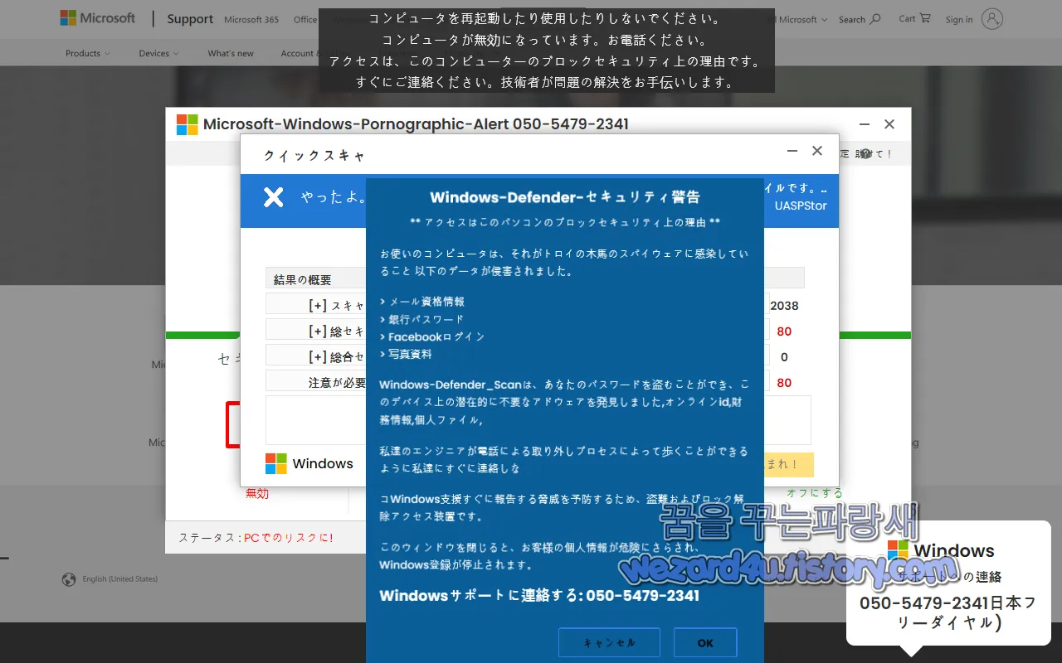Click the white X icon in the blue banner
1062x663 pixels.
[x=273, y=196]
